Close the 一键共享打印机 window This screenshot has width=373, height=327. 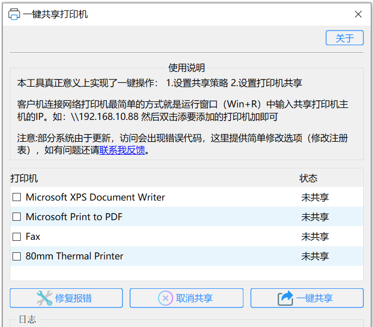[x=358, y=14]
